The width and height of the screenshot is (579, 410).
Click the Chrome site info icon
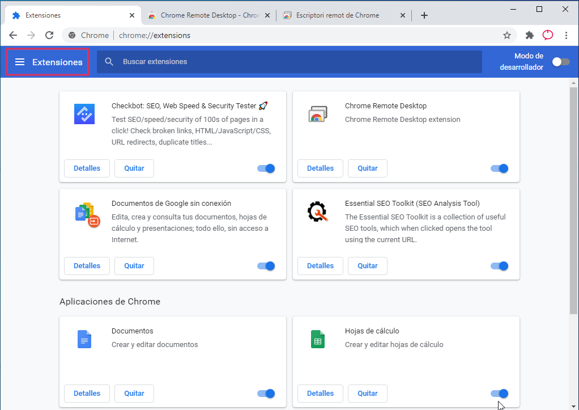click(x=72, y=35)
